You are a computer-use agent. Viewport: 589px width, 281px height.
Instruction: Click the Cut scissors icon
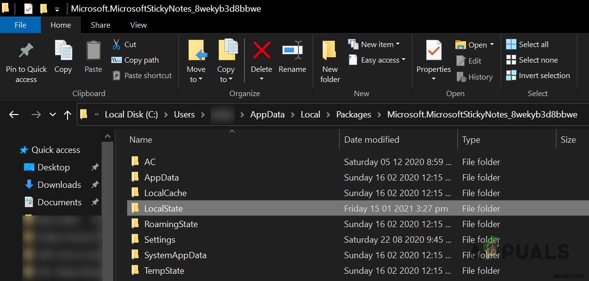[117, 45]
